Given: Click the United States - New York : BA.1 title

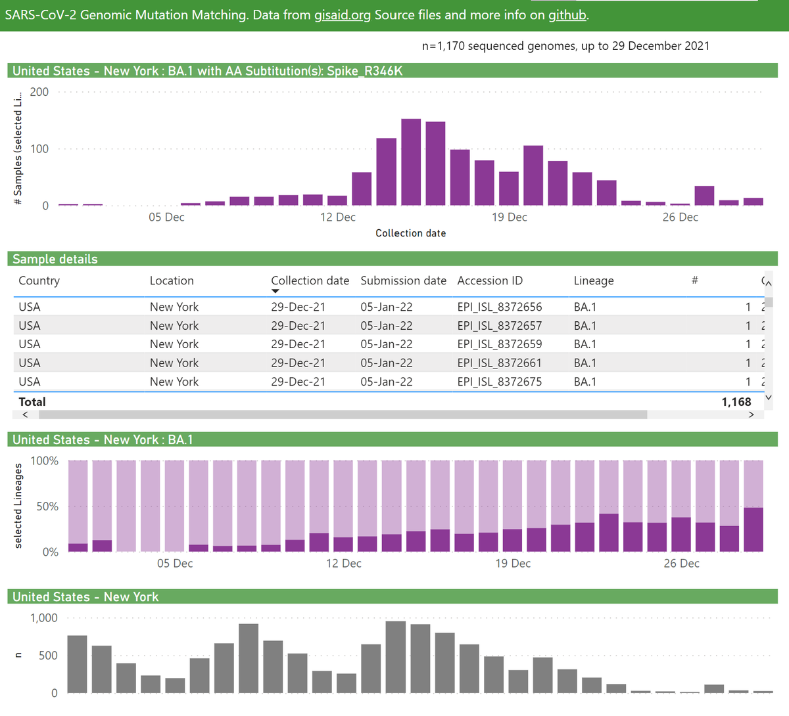Looking at the screenshot, I should (103, 439).
